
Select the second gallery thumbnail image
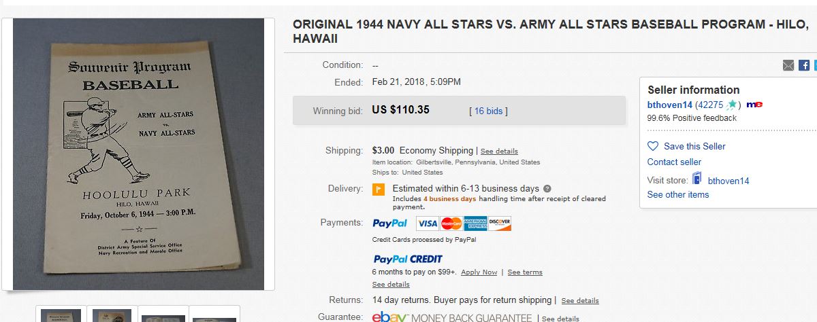(x=112, y=316)
